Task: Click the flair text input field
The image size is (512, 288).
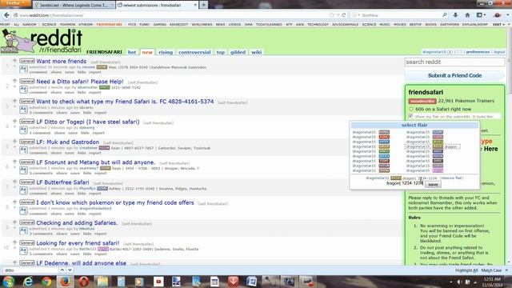Action: (x=404, y=183)
